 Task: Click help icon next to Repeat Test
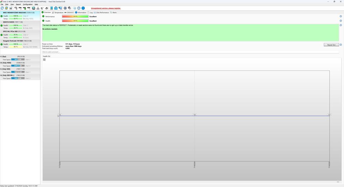341,45
